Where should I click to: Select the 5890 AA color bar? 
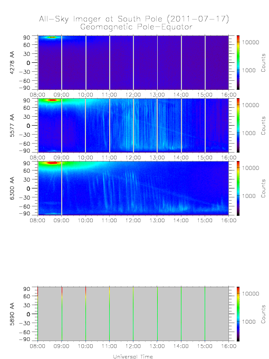(238, 314)
